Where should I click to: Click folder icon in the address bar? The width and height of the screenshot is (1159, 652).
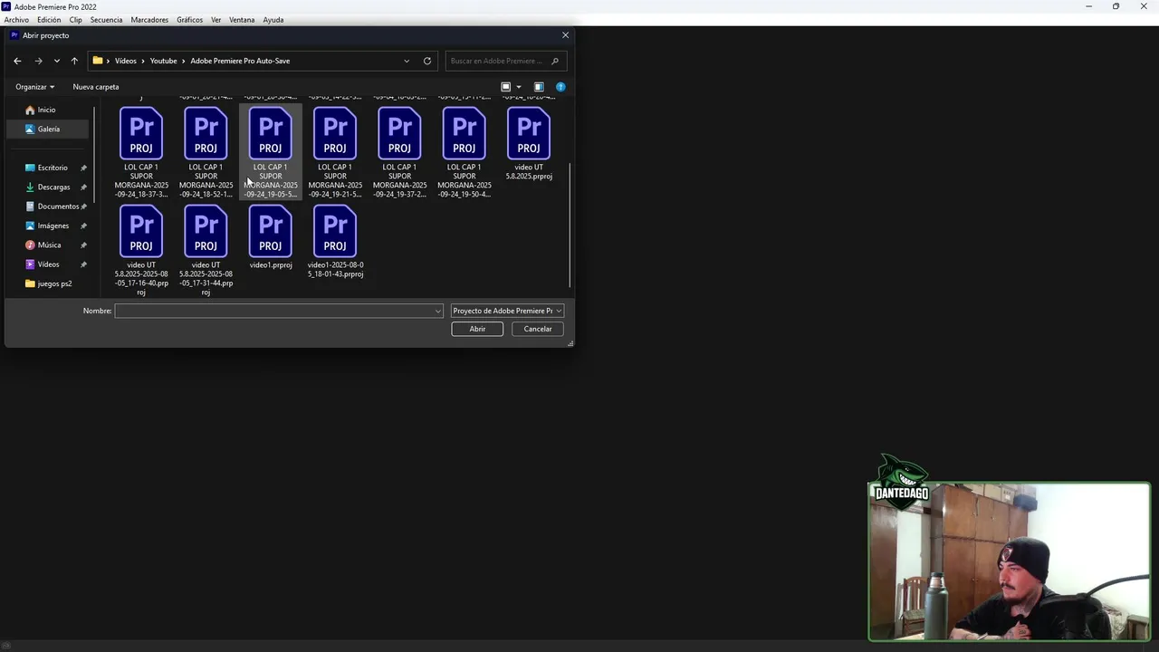98,61
